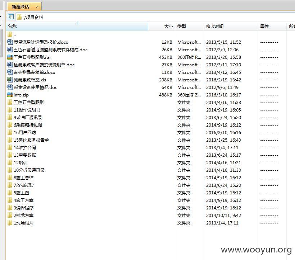Click the parent directory '..' folder icon
Image resolution: width=295 pixels, height=260 pixels.
click(10, 35)
